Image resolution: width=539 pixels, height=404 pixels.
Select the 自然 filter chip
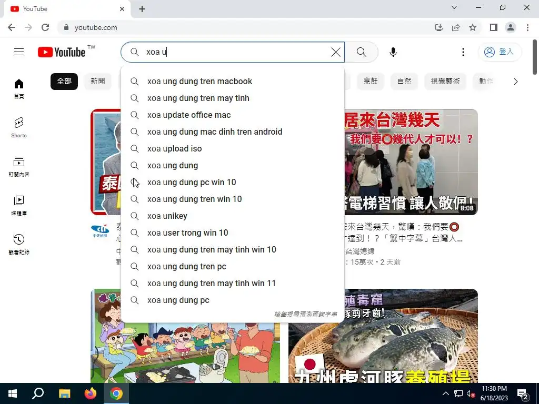pos(404,82)
